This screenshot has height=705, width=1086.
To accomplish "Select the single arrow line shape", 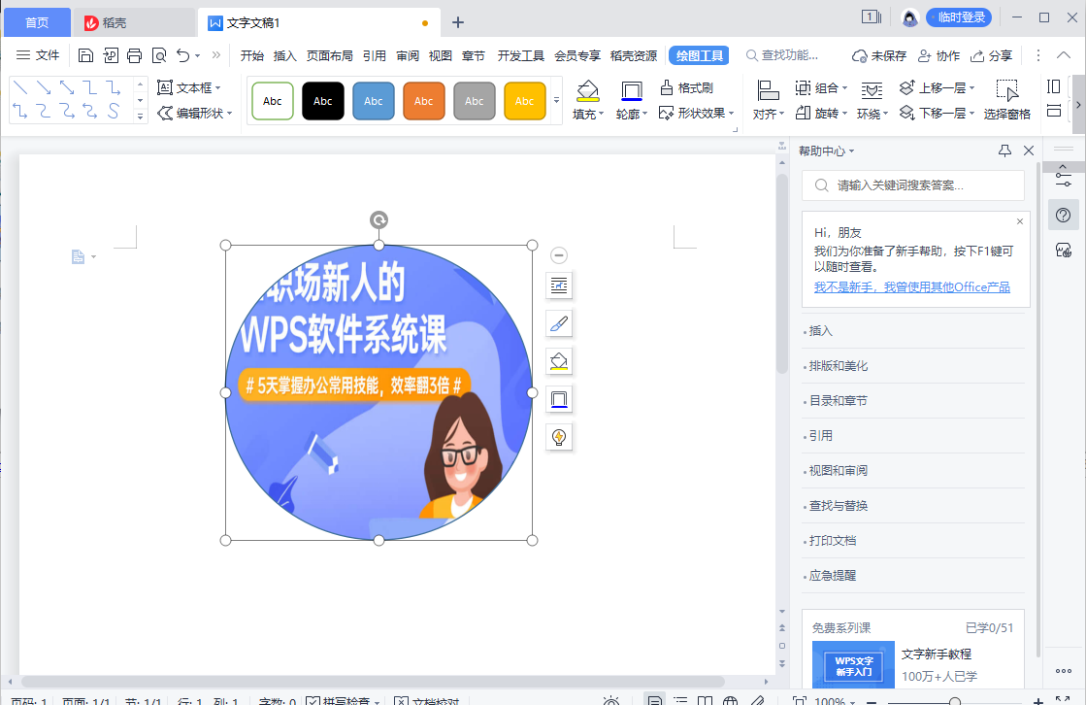I will (44, 87).
